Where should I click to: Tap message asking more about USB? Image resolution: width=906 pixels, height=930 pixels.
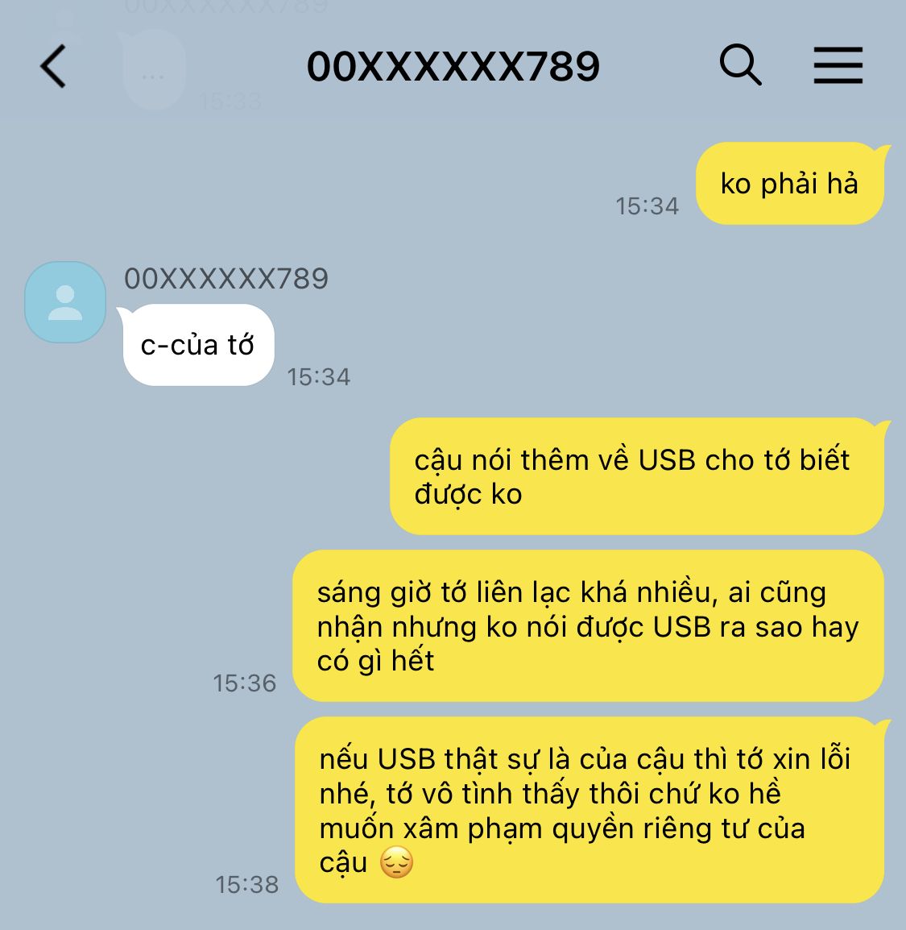click(x=637, y=476)
